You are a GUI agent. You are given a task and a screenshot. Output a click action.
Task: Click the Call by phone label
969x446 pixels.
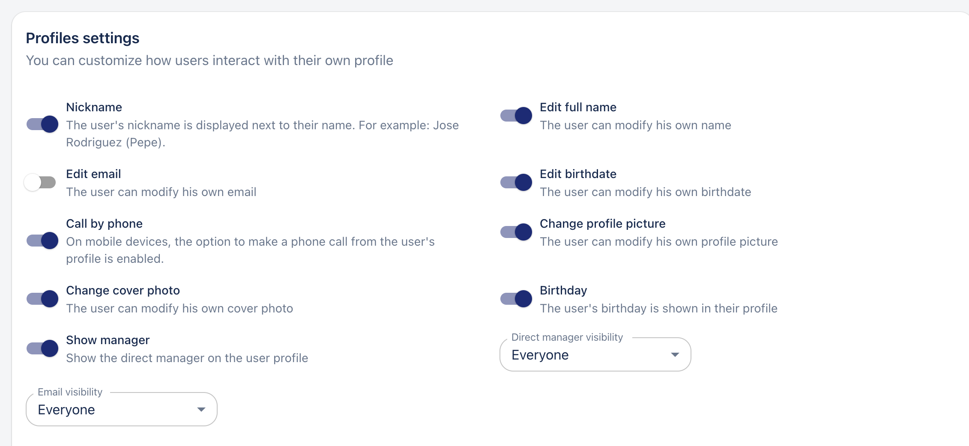click(x=104, y=224)
